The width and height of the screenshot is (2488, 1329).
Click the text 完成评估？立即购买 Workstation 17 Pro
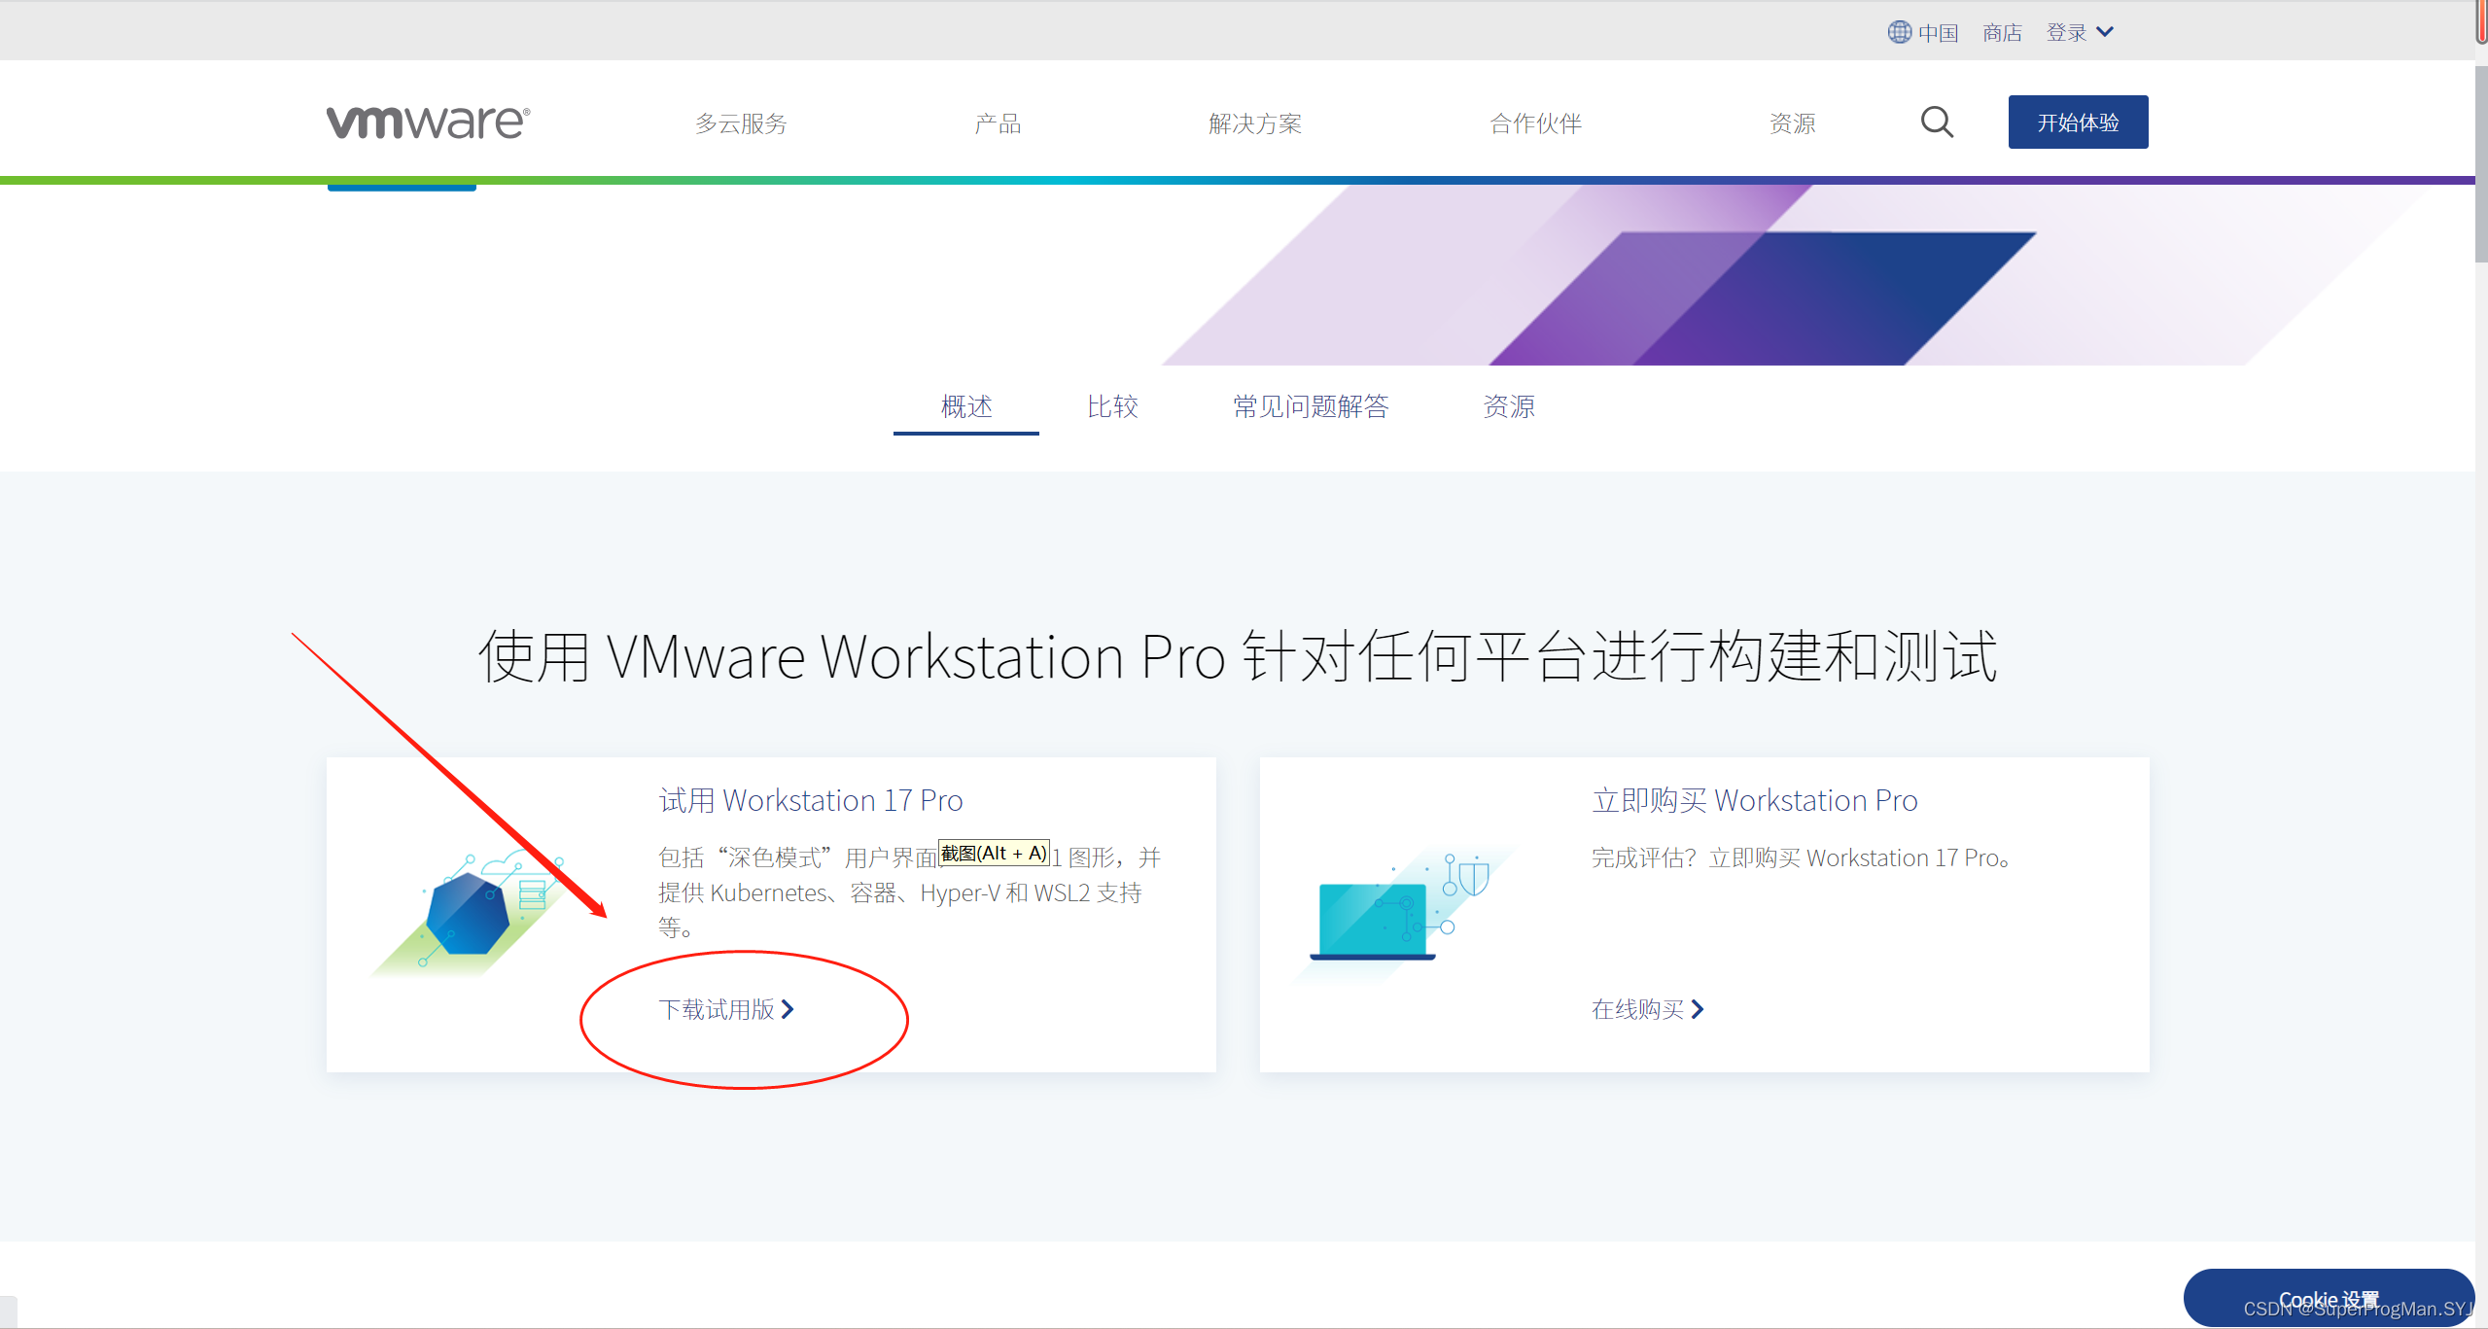click(x=1801, y=857)
